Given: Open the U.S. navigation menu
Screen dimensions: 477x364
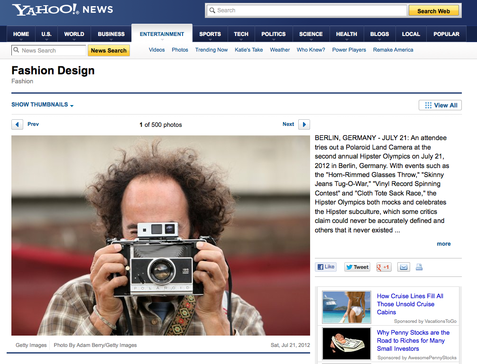Looking at the screenshot, I should (46, 34).
